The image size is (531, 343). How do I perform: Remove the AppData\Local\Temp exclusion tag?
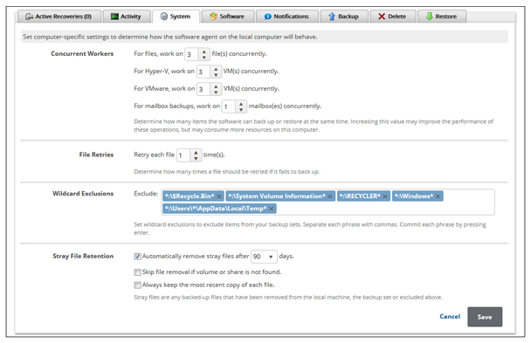click(x=272, y=209)
